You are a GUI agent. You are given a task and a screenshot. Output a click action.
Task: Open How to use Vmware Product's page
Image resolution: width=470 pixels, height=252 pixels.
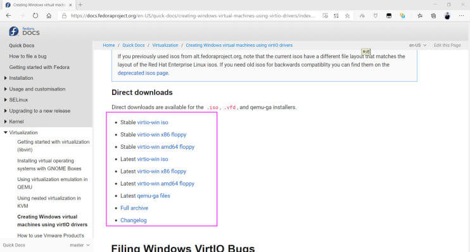tap(51, 236)
